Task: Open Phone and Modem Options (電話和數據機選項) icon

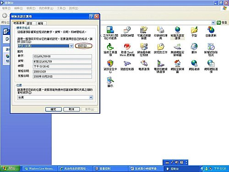Action: pyautogui.click(x=160, y=67)
